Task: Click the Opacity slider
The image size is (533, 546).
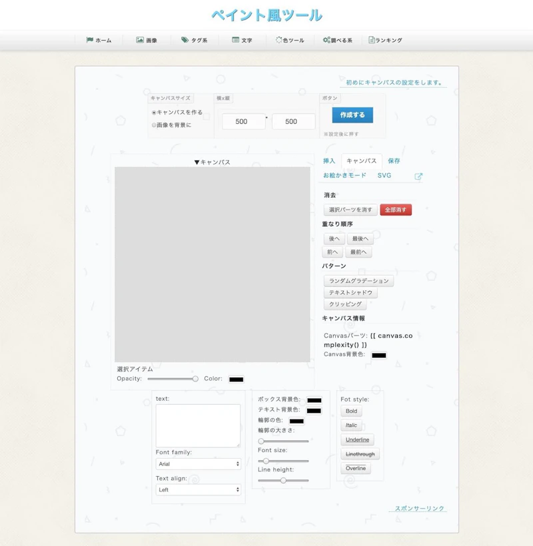Action: pyautogui.click(x=173, y=379)
